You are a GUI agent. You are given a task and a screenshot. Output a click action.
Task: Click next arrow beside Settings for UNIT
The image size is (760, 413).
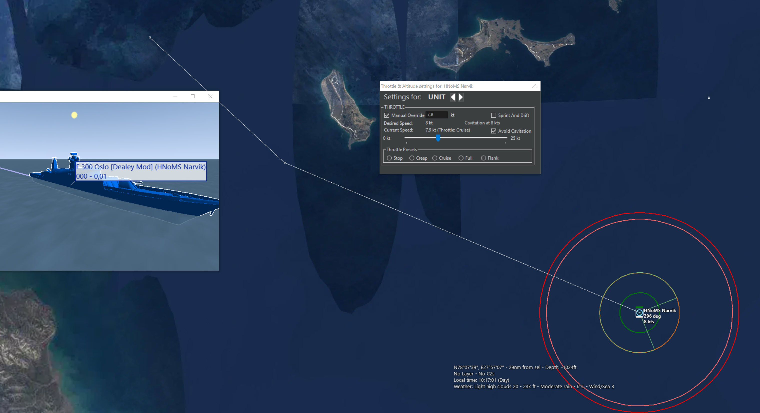(460, 97)
